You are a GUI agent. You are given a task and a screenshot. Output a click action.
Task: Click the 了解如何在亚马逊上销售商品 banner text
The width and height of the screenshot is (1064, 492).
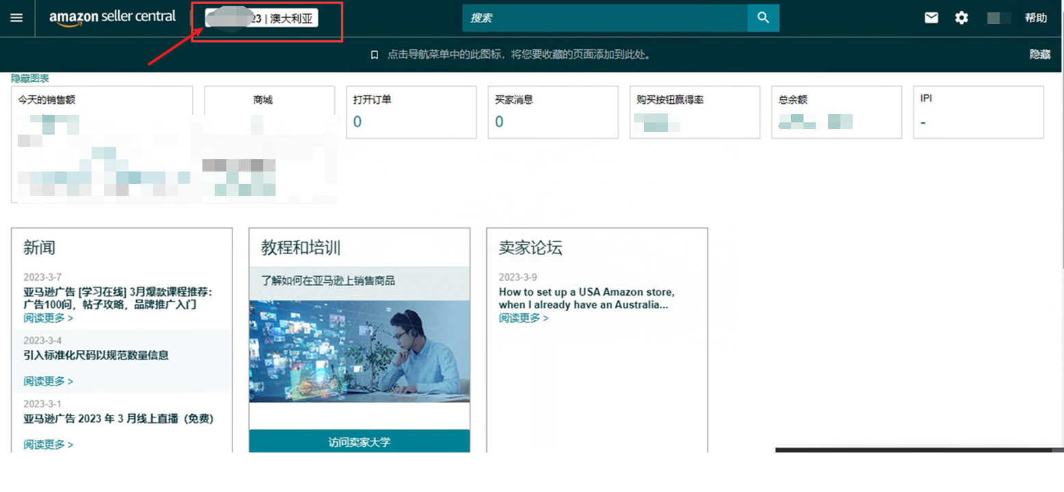[x=328, y=280]
